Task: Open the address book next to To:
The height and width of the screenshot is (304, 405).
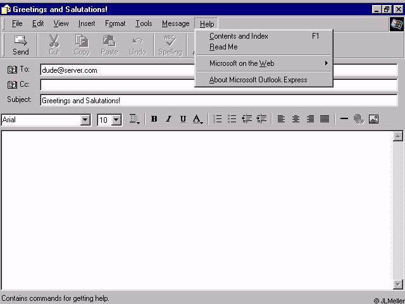Action: click(x=12, y=70)
